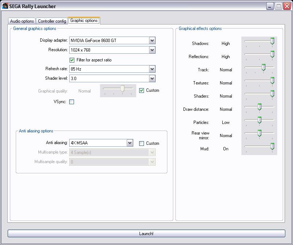Click the Mud slider thumb

pos(272,146)
